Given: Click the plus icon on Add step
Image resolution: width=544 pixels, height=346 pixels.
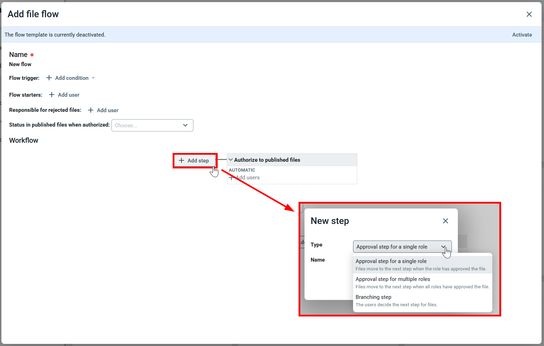Looking at the screenshot, I should [x=181, y=160].
